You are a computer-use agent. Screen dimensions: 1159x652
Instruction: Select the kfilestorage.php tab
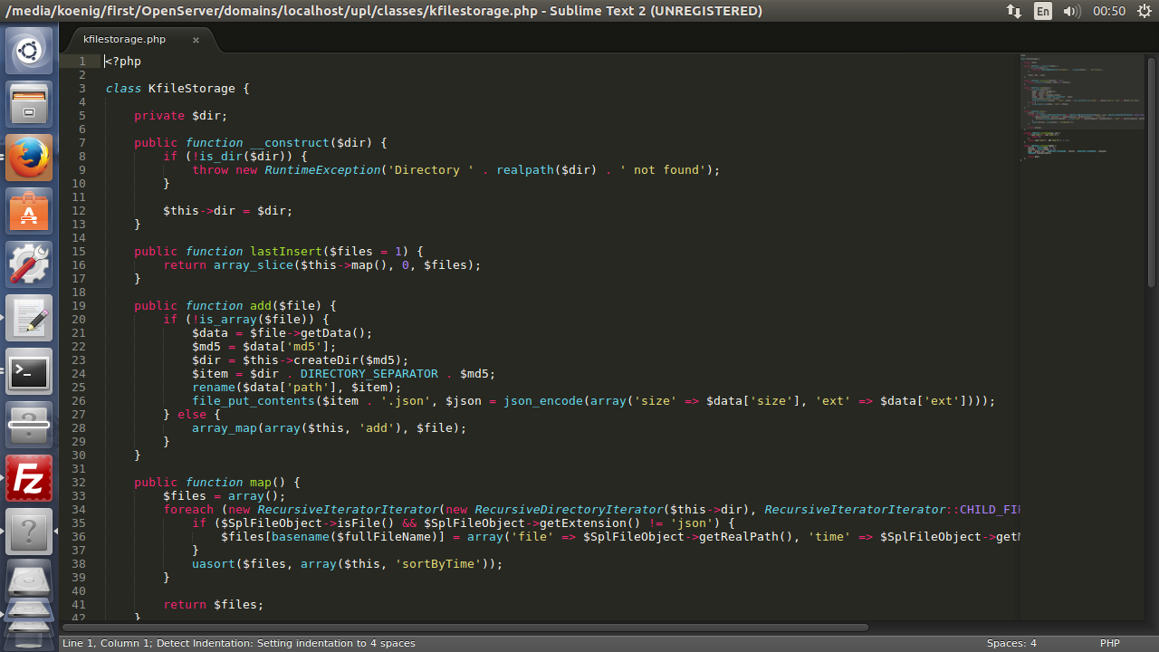125,40
